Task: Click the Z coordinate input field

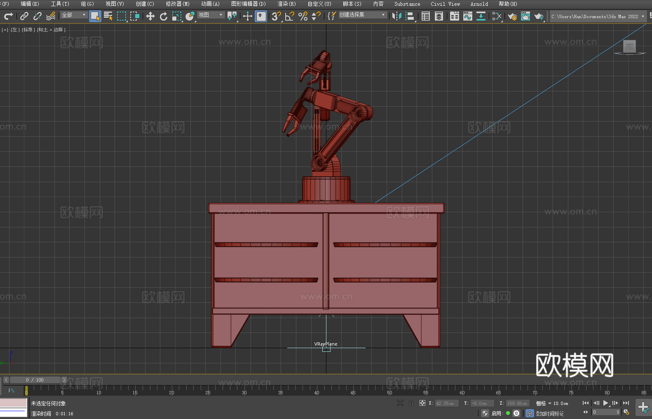Action: (x=517, y=403)
